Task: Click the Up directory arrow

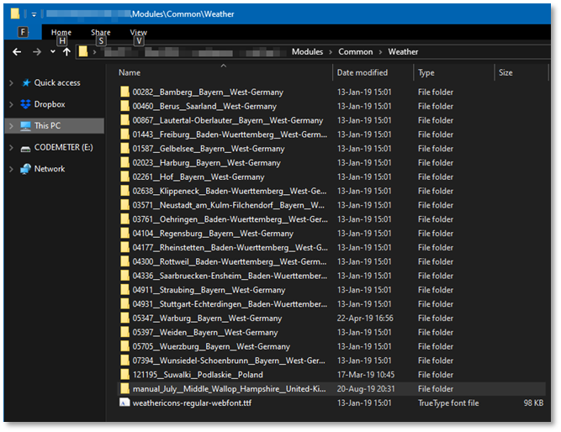Action: [66, 52]
